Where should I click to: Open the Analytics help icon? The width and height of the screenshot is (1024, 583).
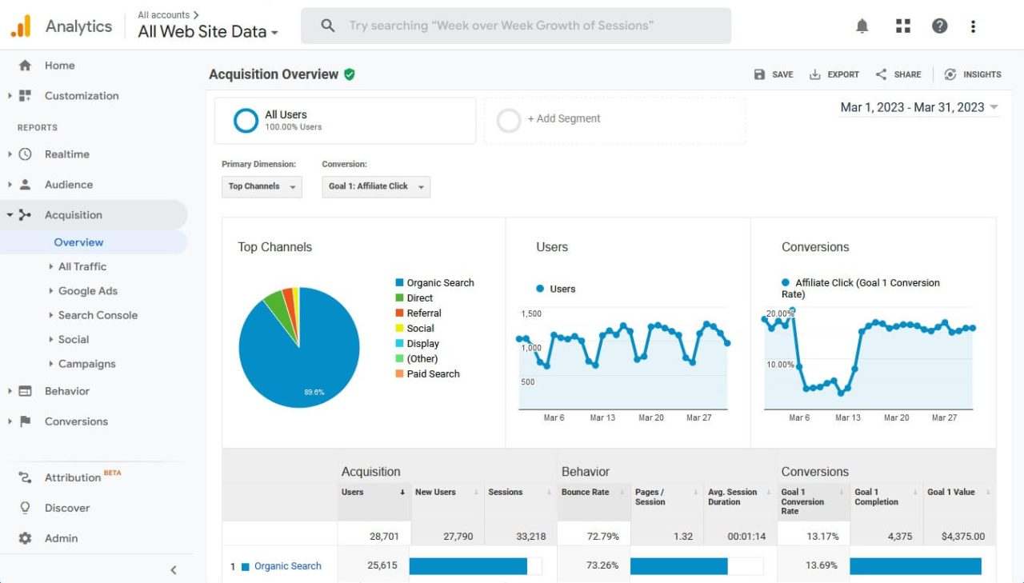pos(939,25)
